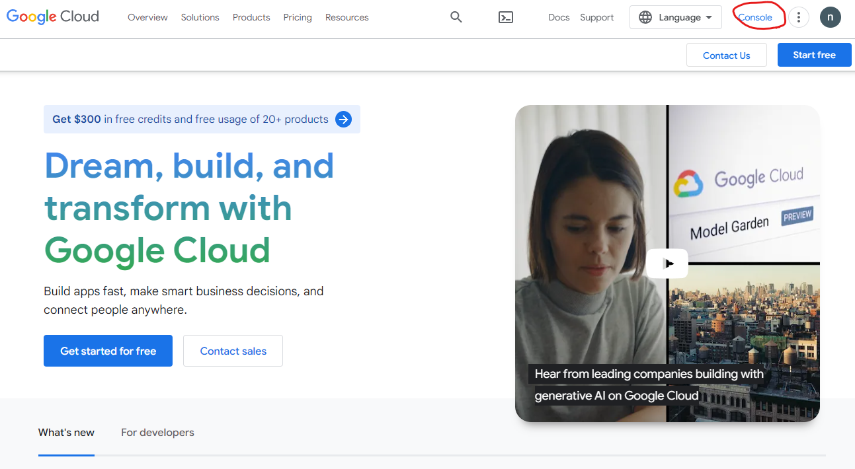Screen dimensions: 855x469
Task: Click Get started for free
Action: pos(108,351)
